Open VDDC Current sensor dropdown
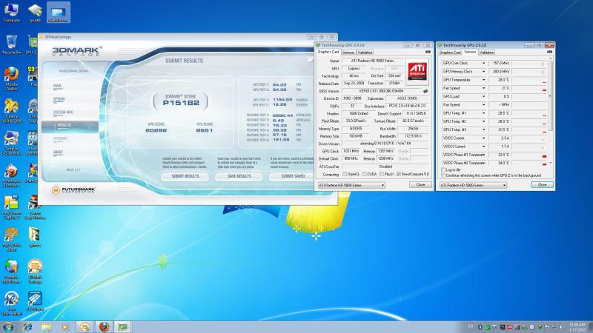 click(483, 138)
